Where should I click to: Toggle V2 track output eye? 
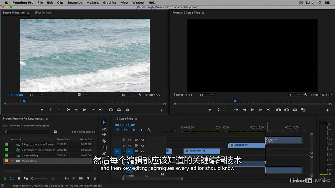coord(143,146)
